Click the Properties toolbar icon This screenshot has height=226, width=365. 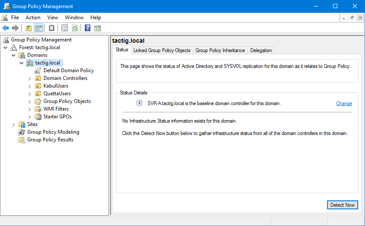click(64, 28)
